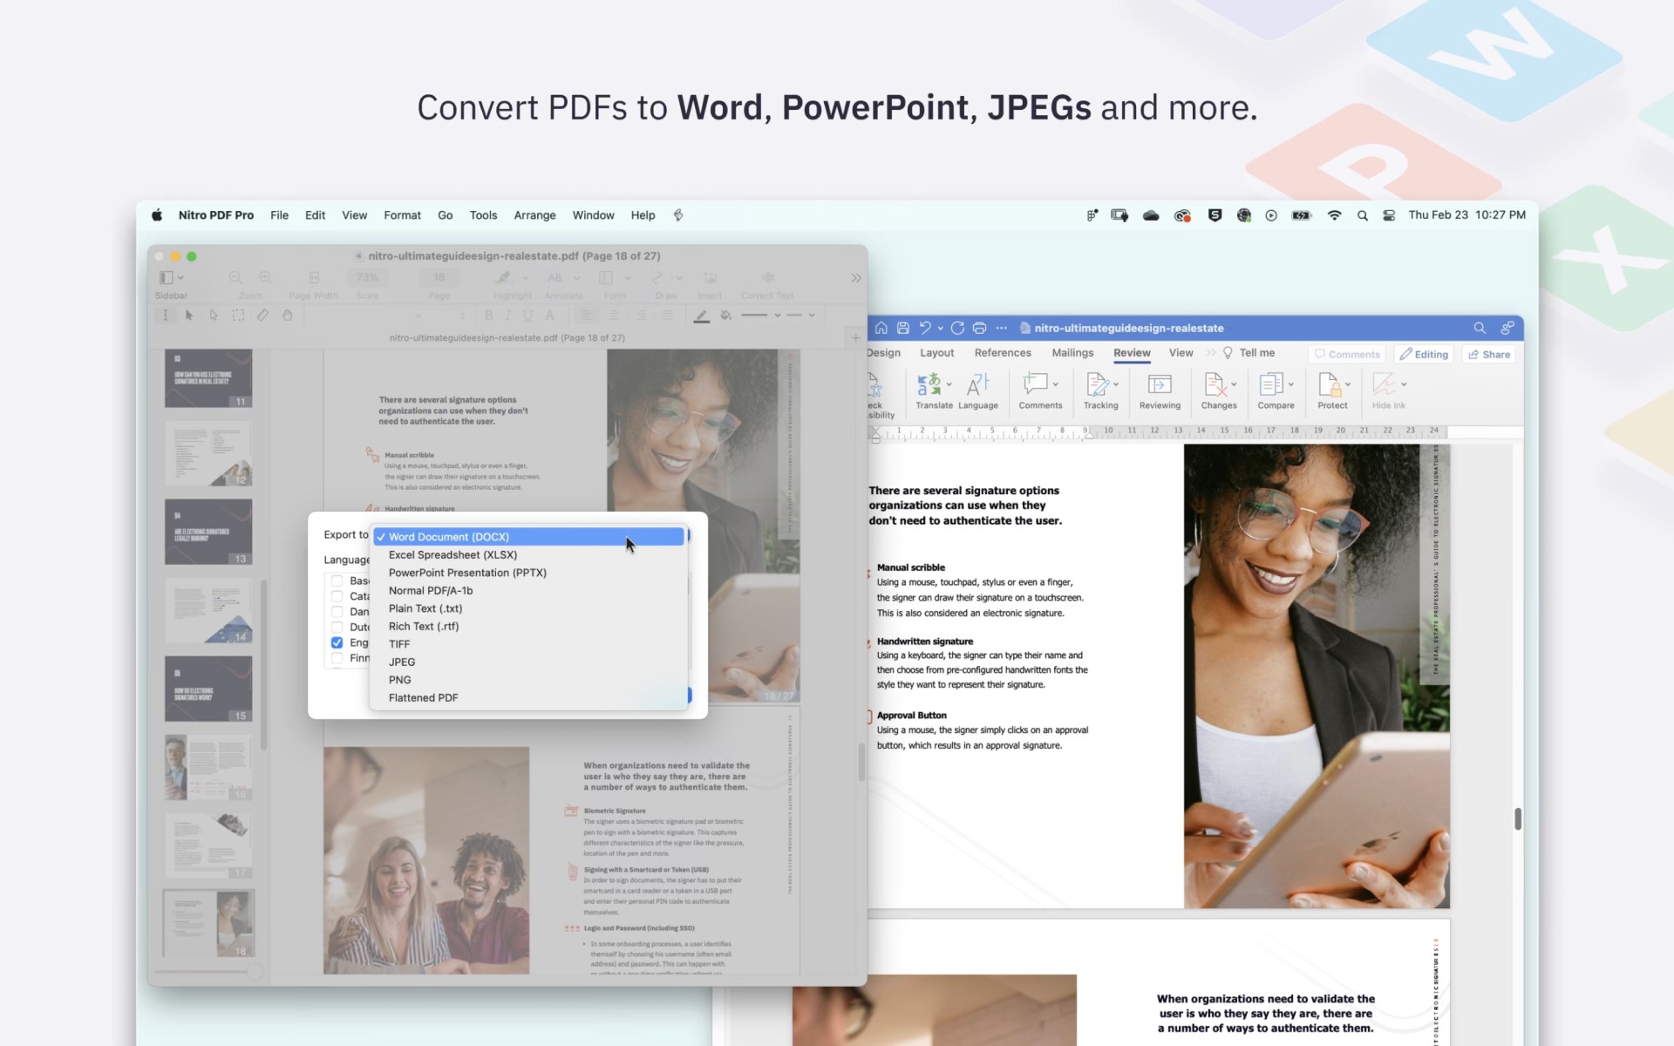Select page 13 thumbnail in sidebar

click(x=208, y=532)
